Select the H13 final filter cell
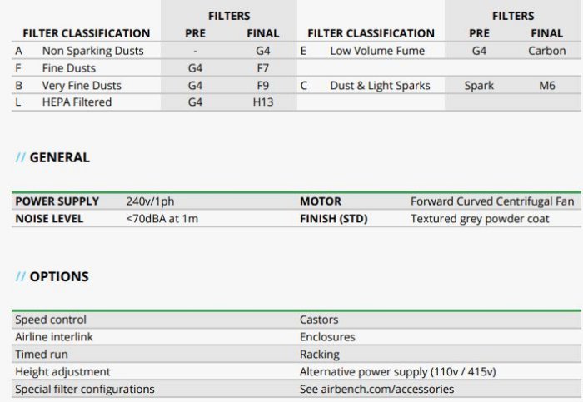Image resolution: width=583 pixels, height=402 pixels. (x=262, y=102)
